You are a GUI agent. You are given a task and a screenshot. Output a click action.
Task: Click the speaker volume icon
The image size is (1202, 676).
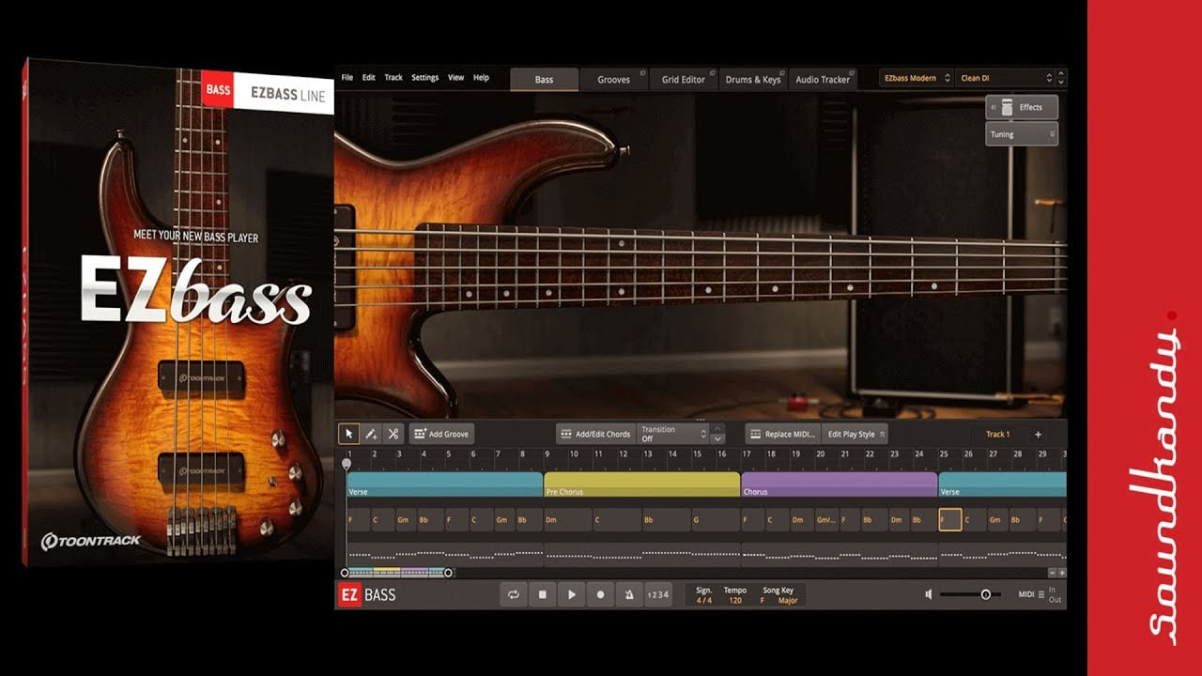(928, 594)
